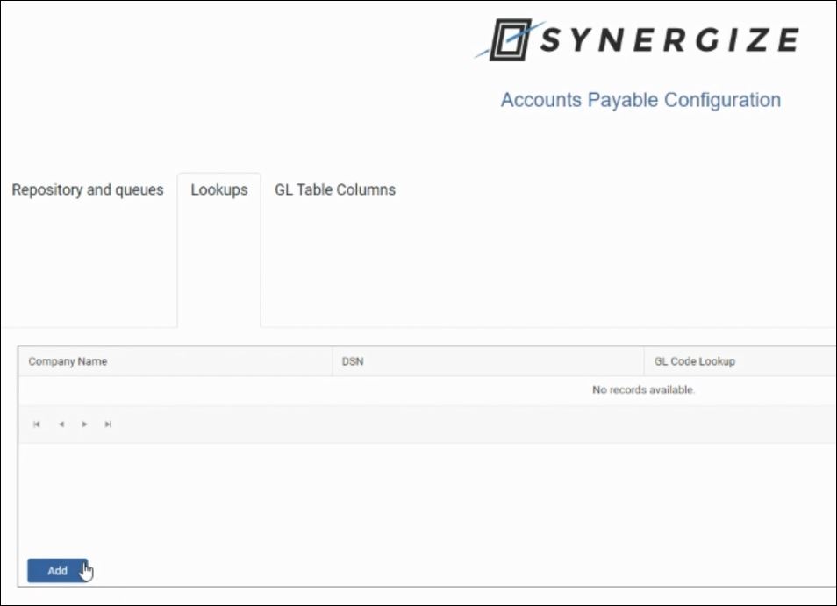Viewport: 837px width, 606px height.
Task: Click the empty row under the Company Name header
Action: tap(175, 389)
